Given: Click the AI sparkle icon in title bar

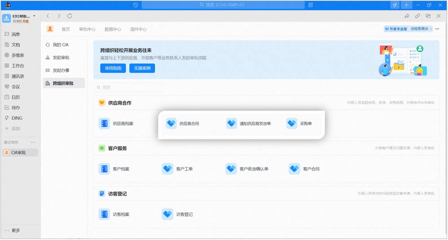Looking at the screenshot, I should [395, 5].
